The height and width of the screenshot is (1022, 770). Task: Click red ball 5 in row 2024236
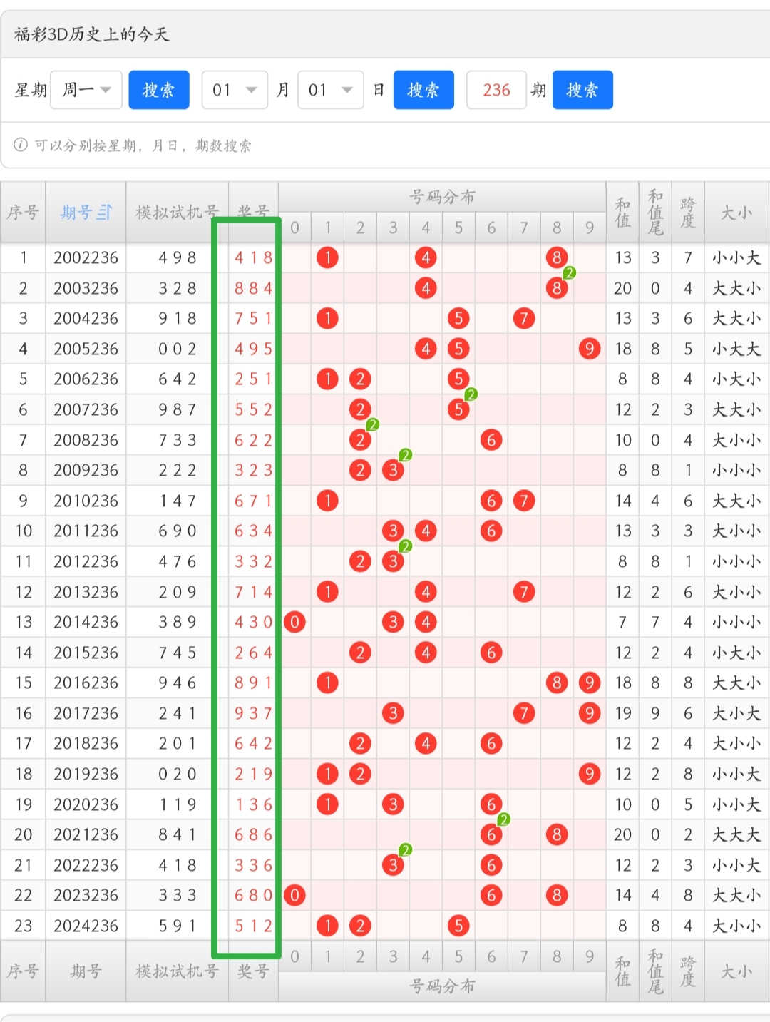pyautogui.click(x=458, y=926)
